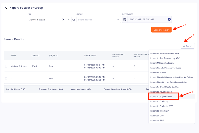Open the Export dropdown button
The width and height of the screenshot is (199, 133).
click(187, 46)
